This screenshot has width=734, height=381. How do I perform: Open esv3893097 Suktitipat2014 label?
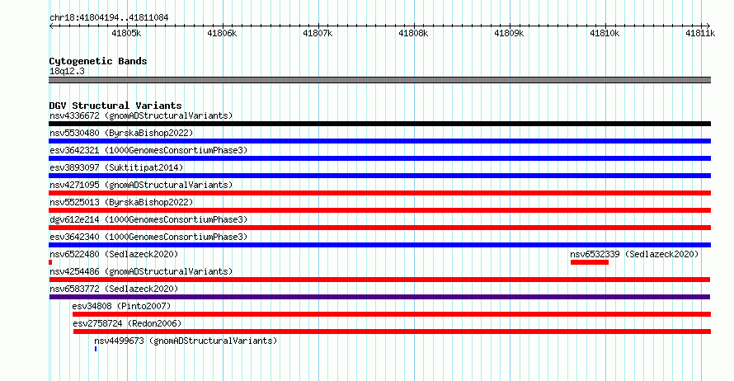116,167
